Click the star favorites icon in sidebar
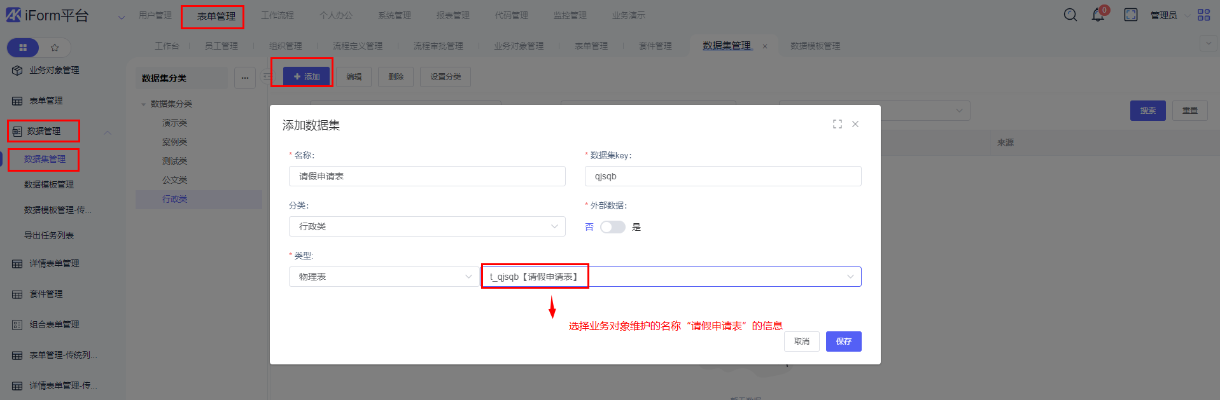Viewport: 1220px width, 400px height. click(55, 48)
